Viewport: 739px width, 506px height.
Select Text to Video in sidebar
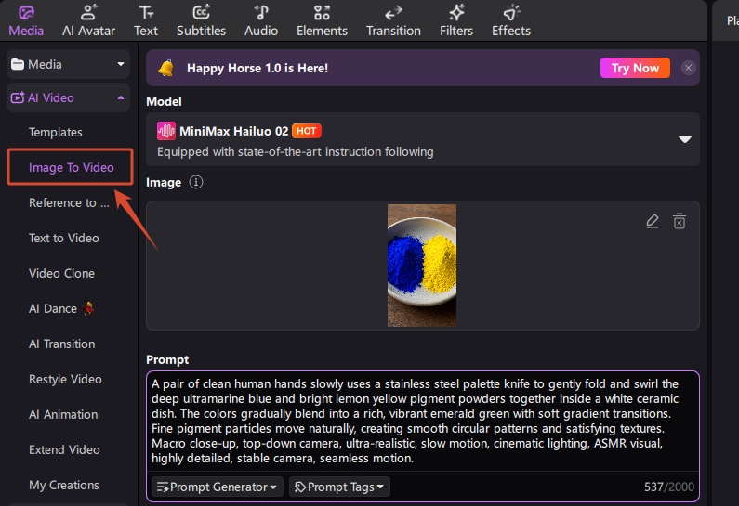(x=64, y=239)
